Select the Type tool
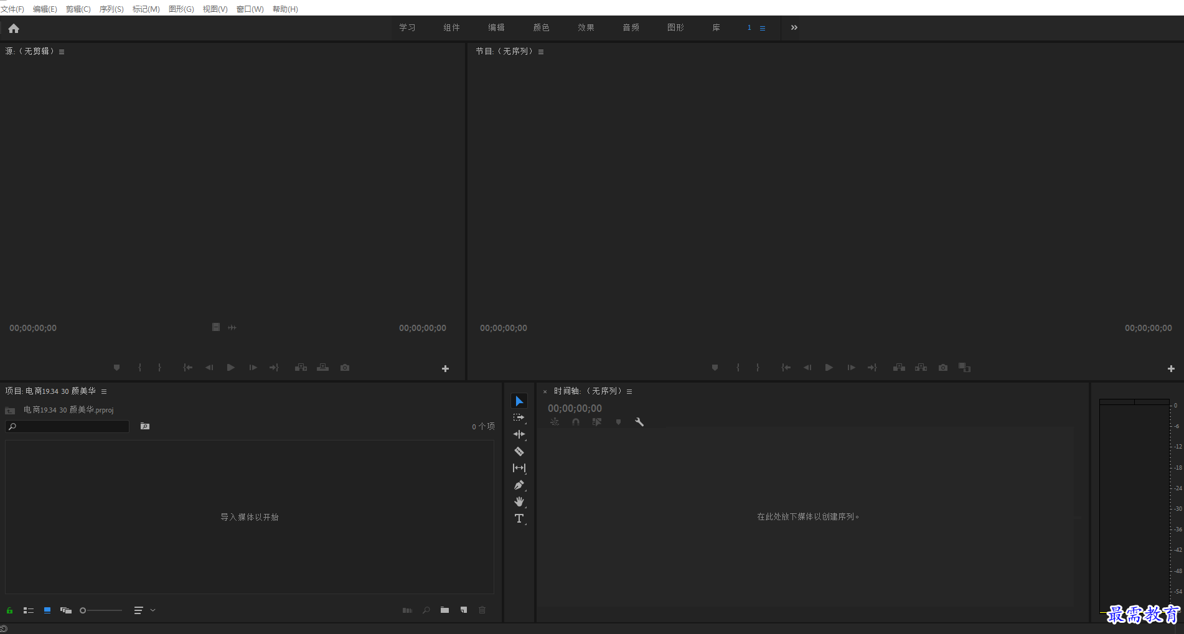Image resolution: width=1184 pixels, height=634 pixels. tap(519, 518)
